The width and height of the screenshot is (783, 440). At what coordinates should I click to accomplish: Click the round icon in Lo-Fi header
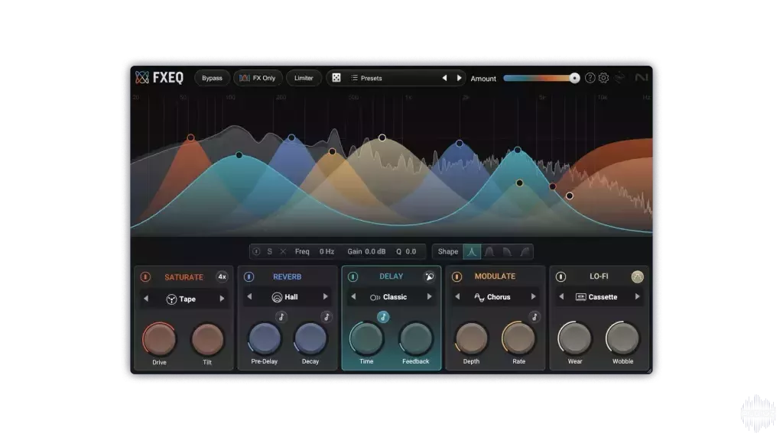point(637,277)
